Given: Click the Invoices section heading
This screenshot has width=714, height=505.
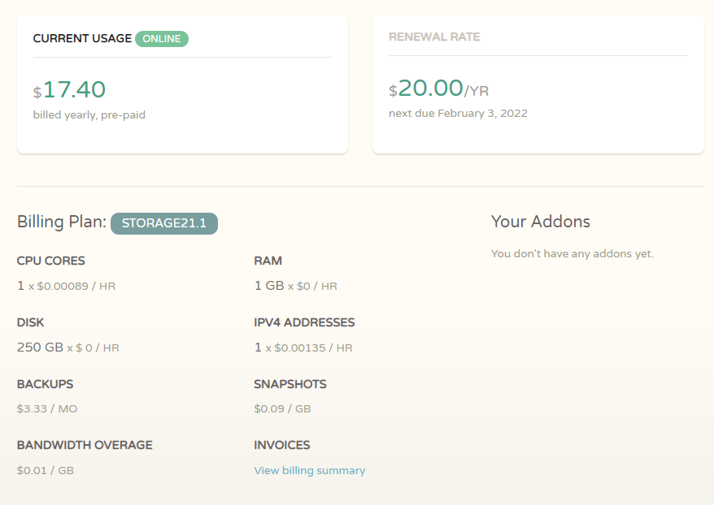Looking at the screenshot, I should pos(282,445).
